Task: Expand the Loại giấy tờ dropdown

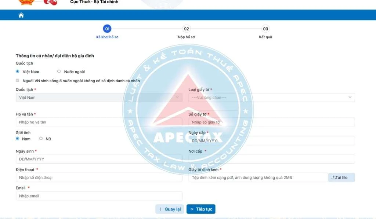Action: (272, 98)
